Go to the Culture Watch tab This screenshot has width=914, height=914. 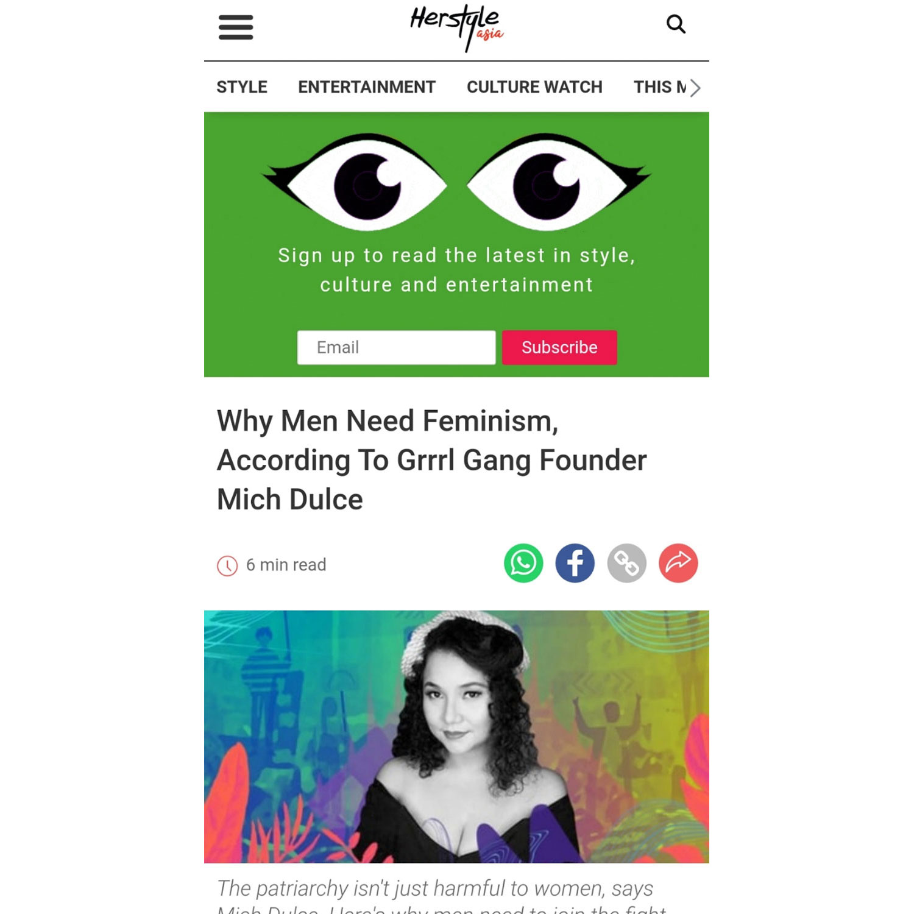click(534, 87)
